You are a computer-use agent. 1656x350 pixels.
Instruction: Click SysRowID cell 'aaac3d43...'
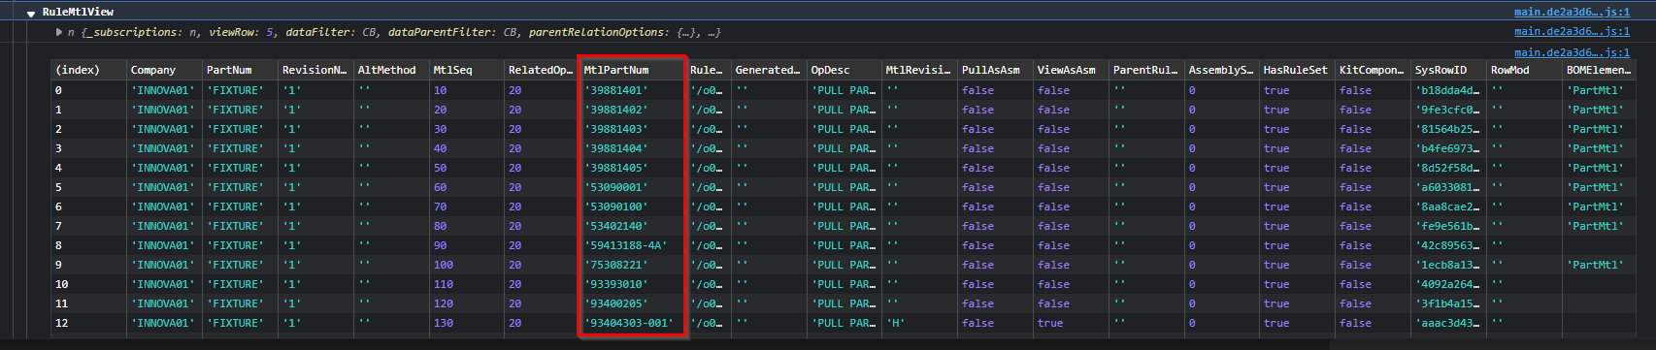click(x=1449, y=323)
